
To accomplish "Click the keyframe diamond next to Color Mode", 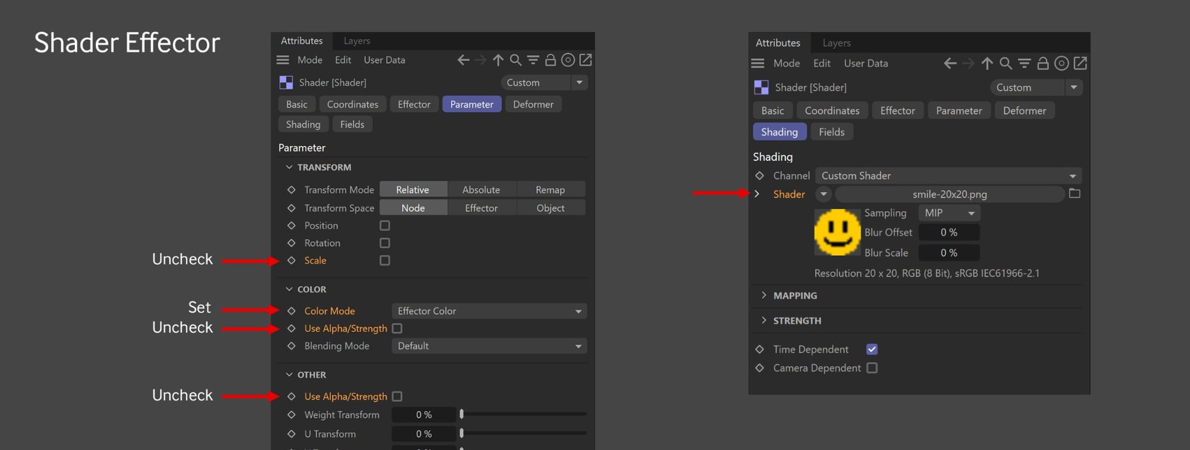I will [292, 311].
